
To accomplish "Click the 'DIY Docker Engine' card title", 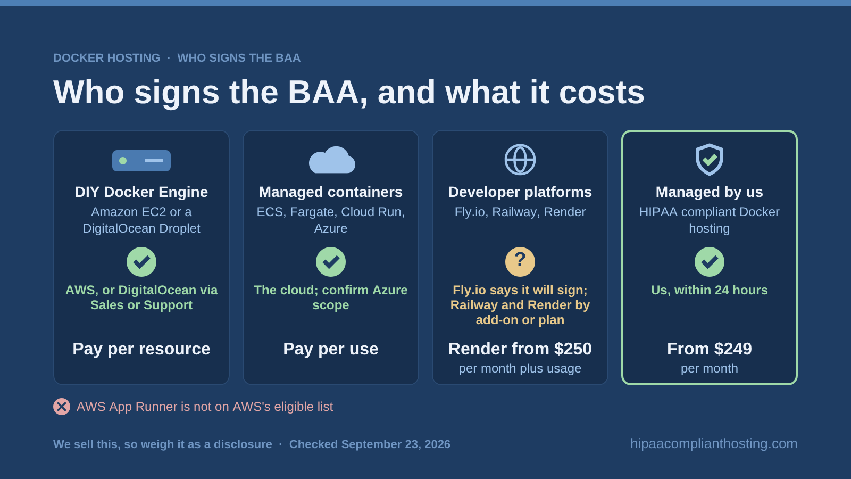I will click(141, 192).
